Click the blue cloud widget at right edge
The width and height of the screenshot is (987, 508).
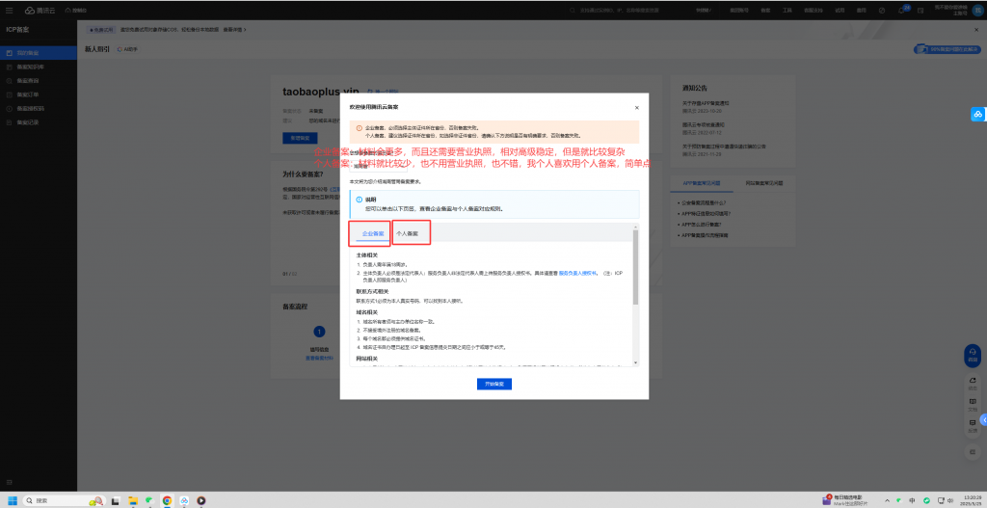(978, 115)
